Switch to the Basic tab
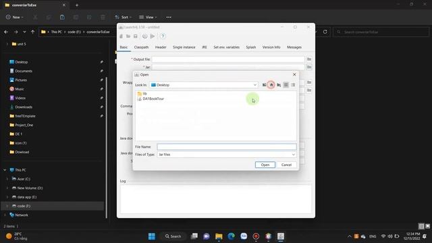432x243 pixels. click(124, 47)
